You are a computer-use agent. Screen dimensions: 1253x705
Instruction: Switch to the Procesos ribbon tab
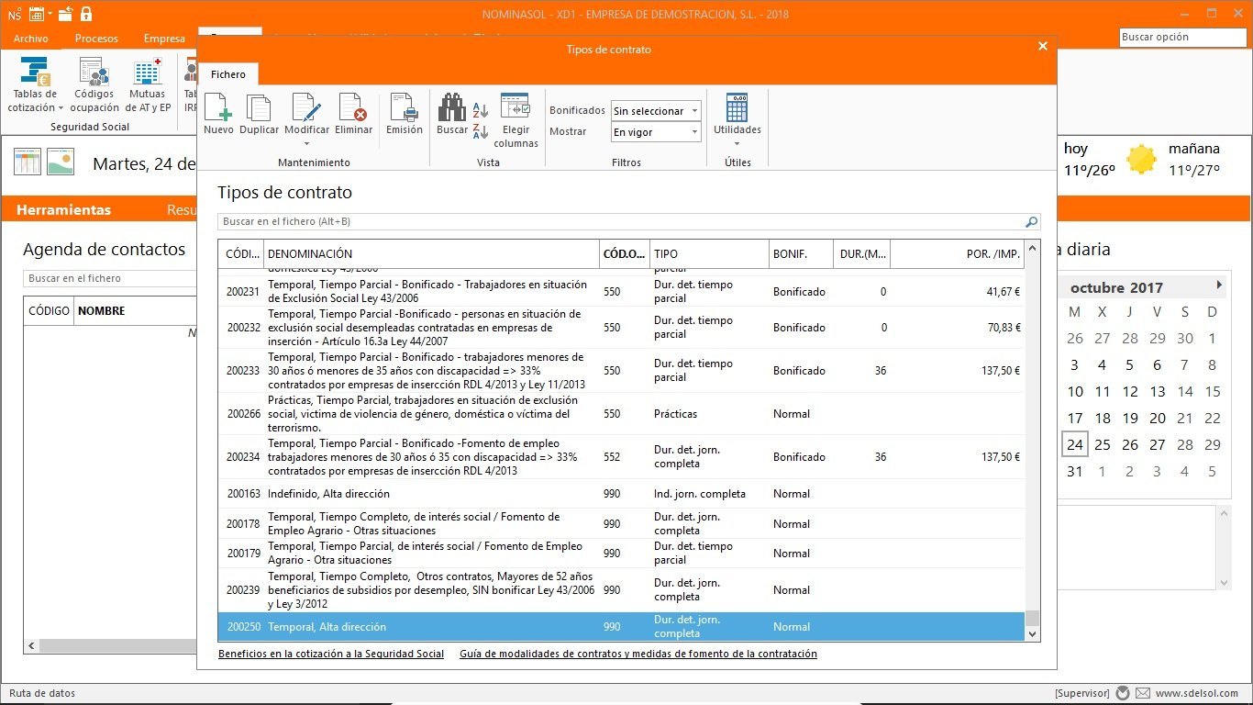pos(96,39)
